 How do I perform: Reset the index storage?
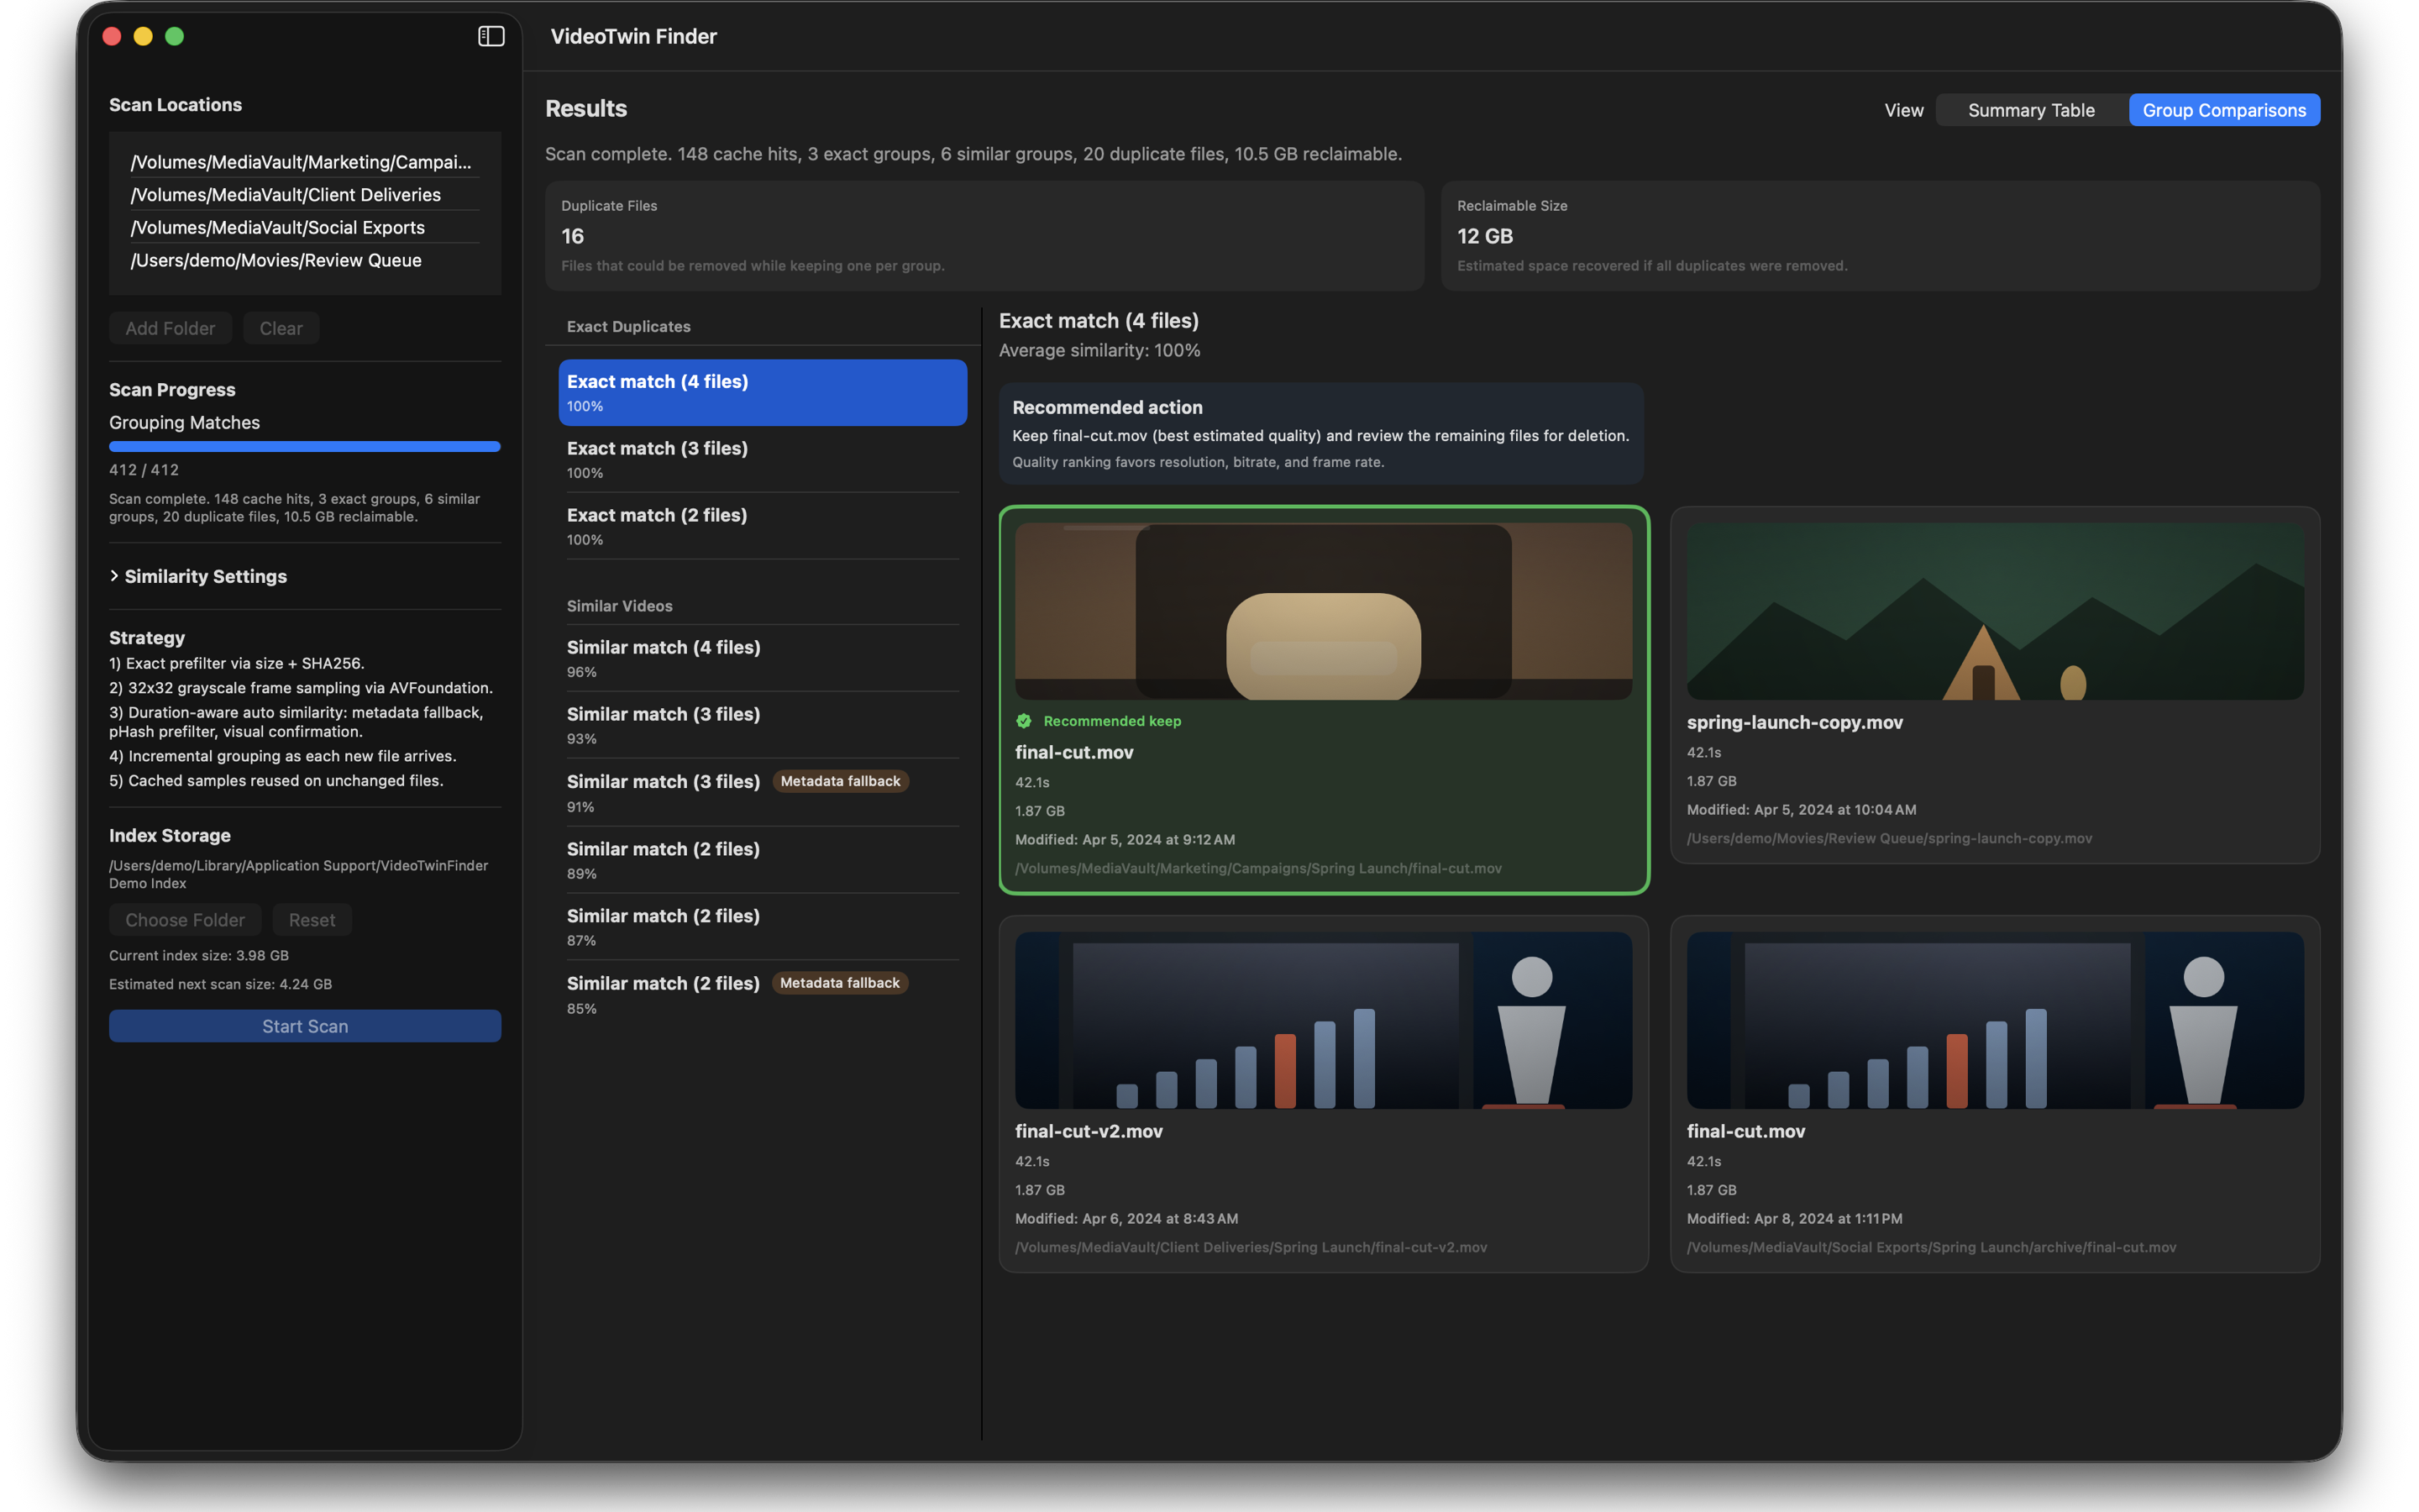312,920
